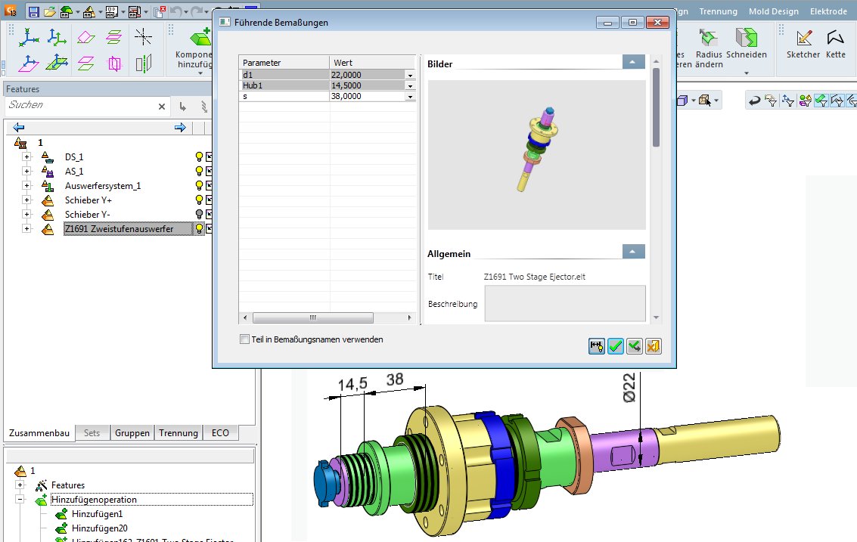
Task: Switch to the Trennung panel tab
Action: click(x=179, y=432)
